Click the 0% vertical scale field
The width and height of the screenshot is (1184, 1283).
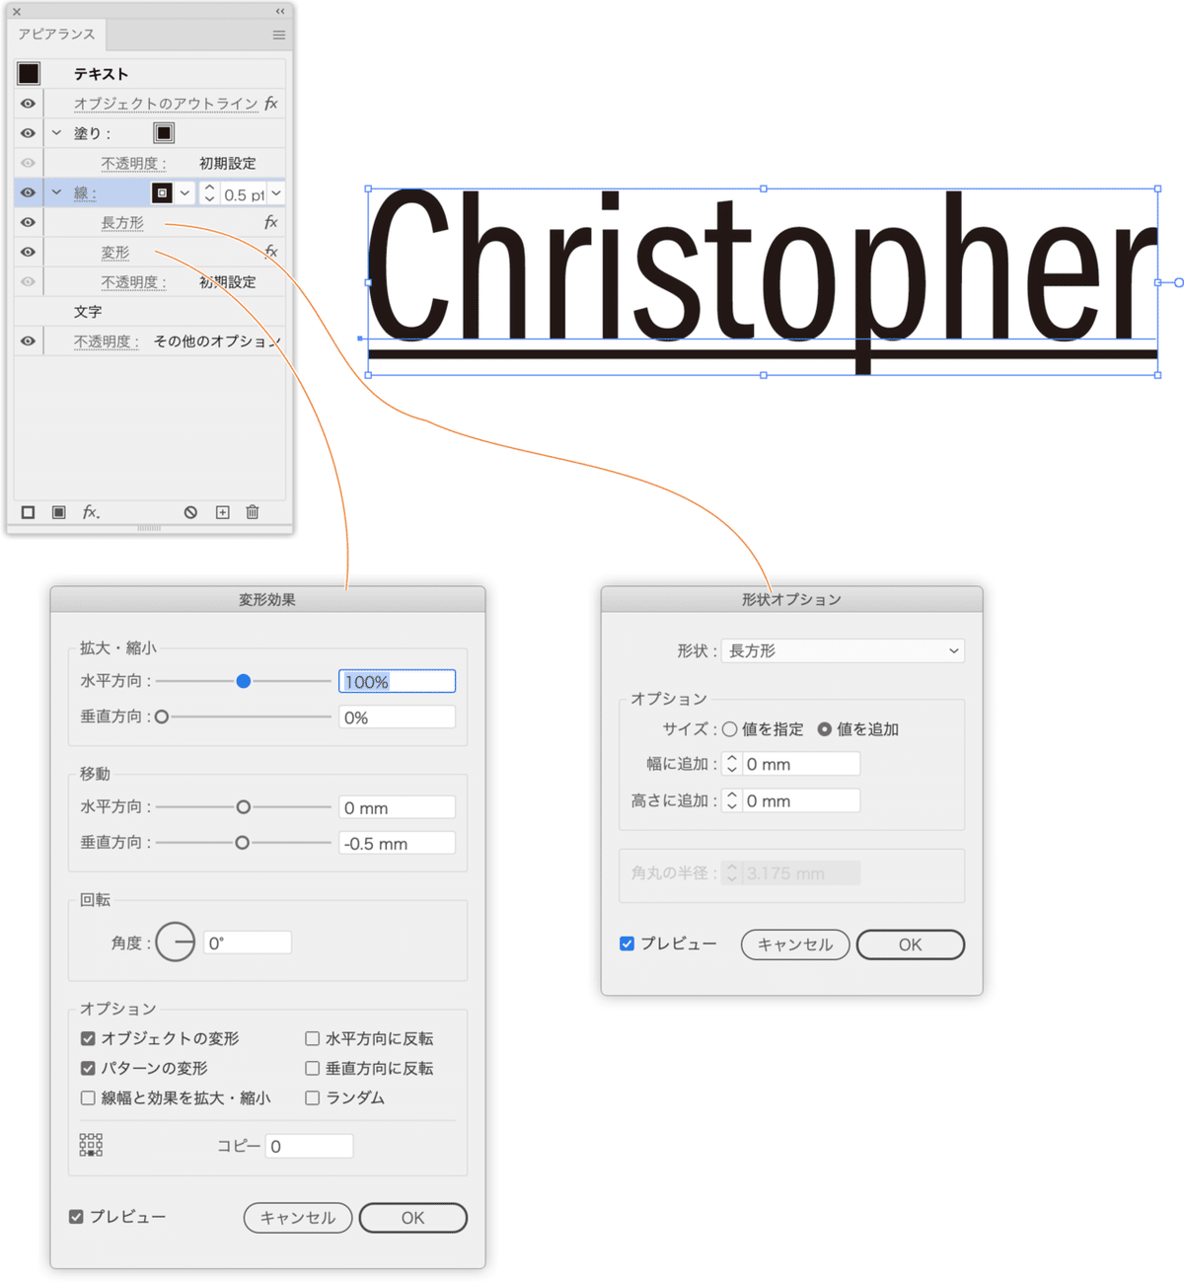(397, 717)
